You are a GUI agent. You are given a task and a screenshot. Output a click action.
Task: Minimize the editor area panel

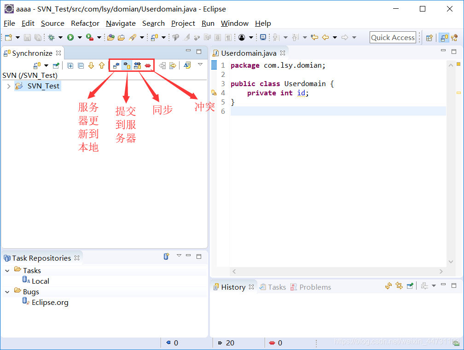(x=443, y=51)
